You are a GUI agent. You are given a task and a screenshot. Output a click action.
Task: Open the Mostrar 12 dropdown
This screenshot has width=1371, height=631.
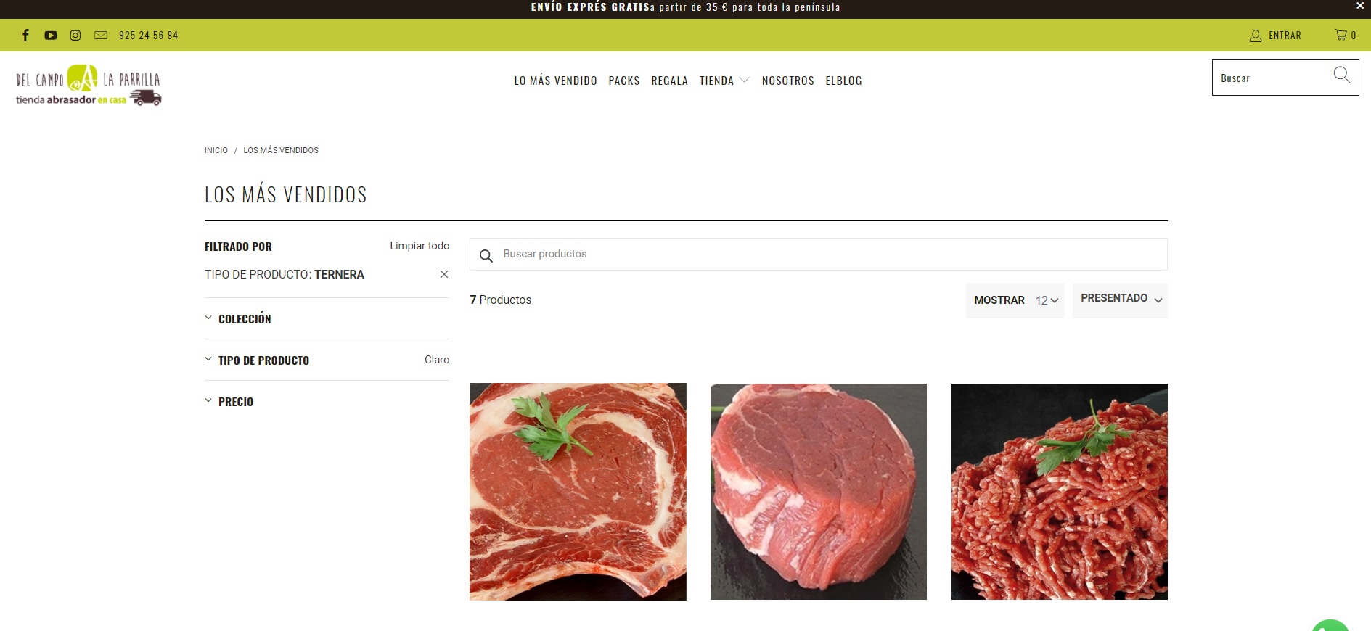pos(1015,300)
